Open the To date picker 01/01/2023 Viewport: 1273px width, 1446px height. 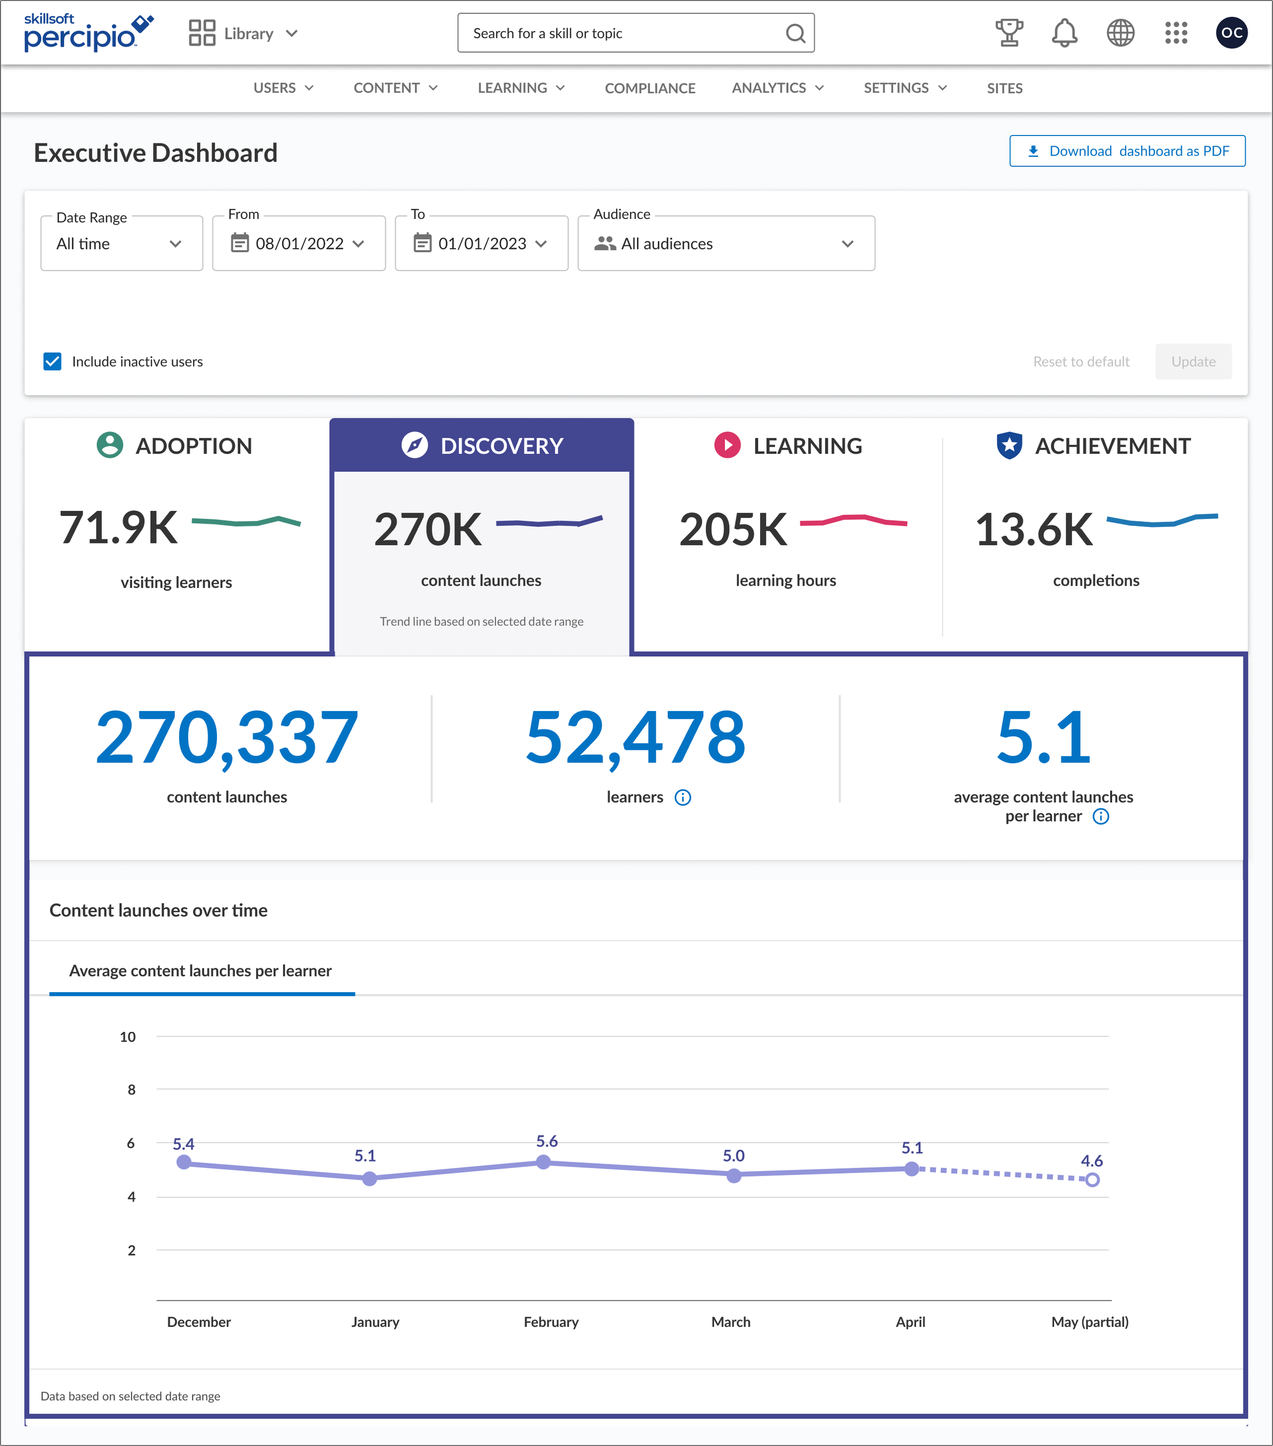coord(481,243)
